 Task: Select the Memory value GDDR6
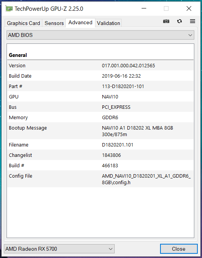click(x=110, y=118)
